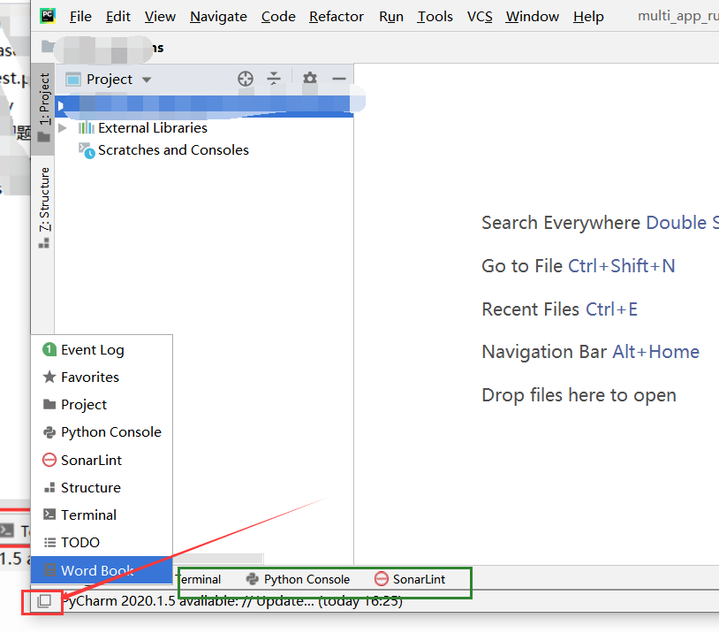The height and width of the screenshot is (633, 719).
Task: Open the SonarLint bottom tab
Action: click(x=410, y=580)
